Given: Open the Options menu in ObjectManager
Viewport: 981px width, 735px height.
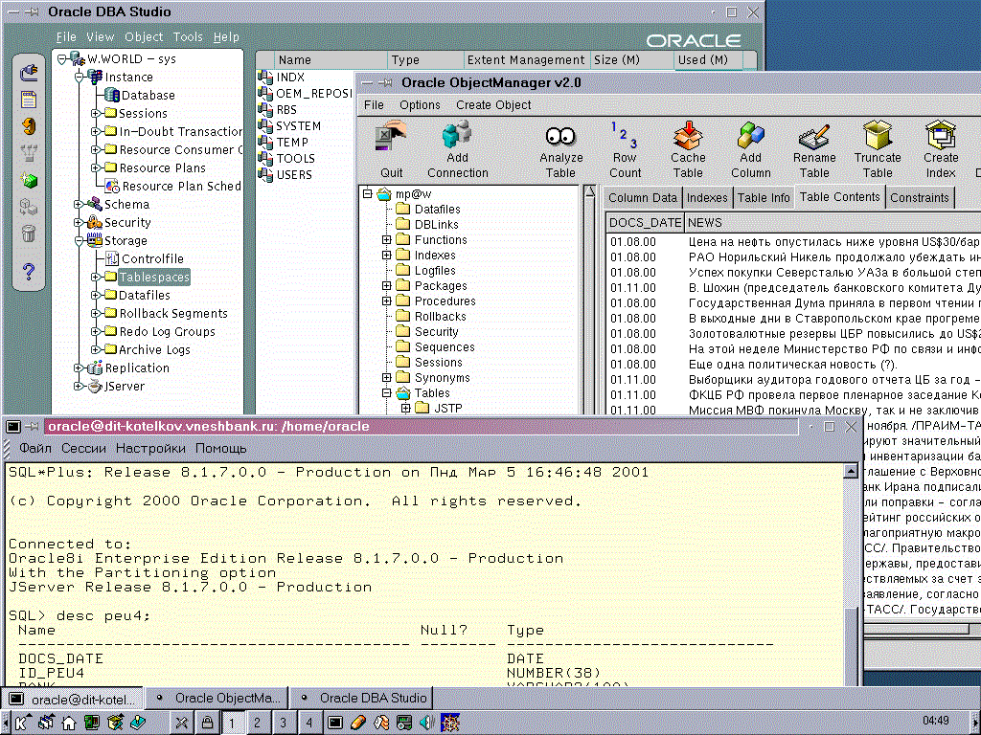Looking at the screenshot, I should tap(420, 105).
